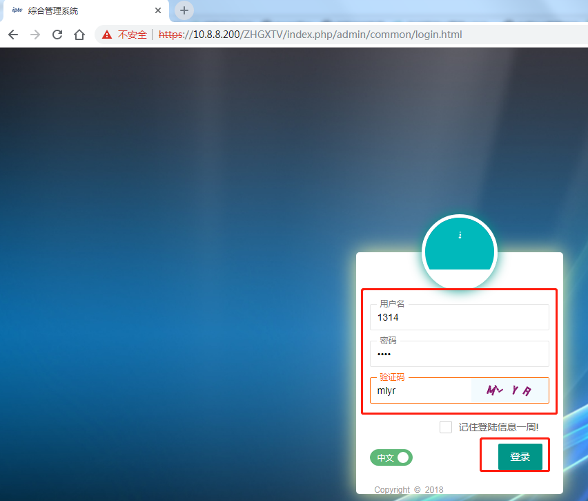Click the page refresh icon
Viewport: 588px width, 501px height.
tap(57, 34)
